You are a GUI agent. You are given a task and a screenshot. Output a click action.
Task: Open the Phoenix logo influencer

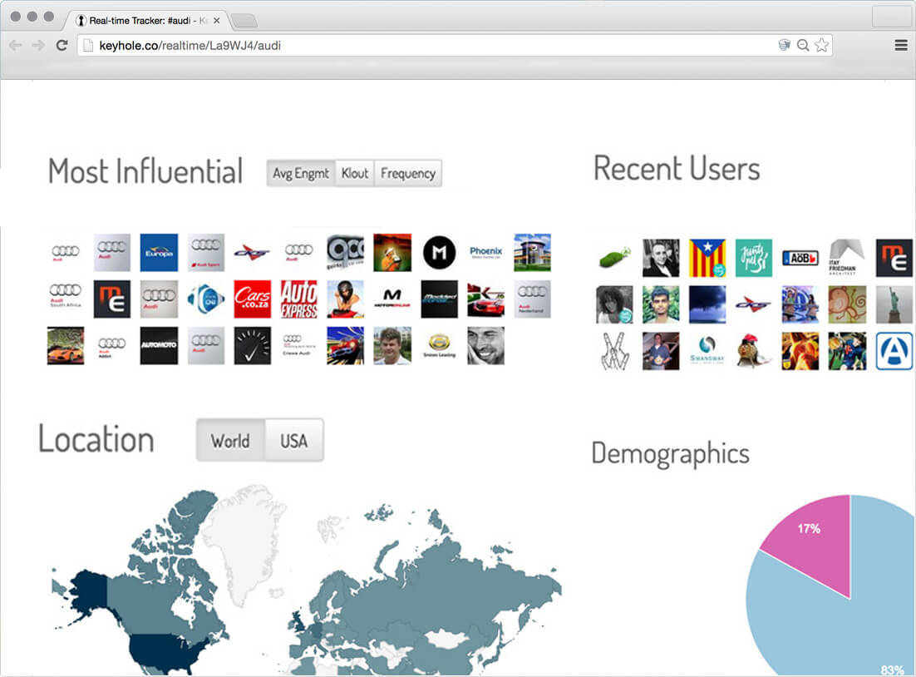(x=486, y=253)
